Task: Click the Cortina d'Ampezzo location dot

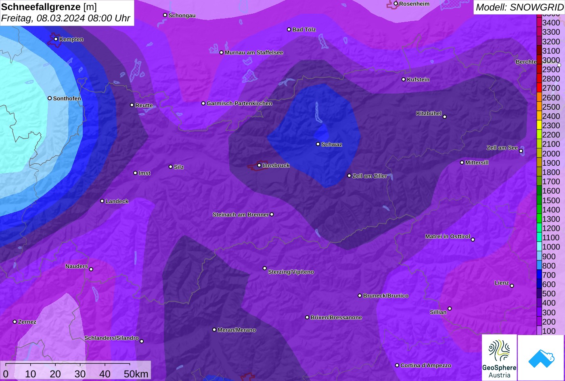Action: tap(397, 365)
